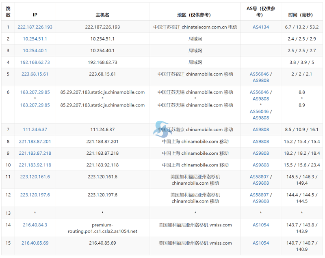325x258 pixels.
Task: Open the 10.254.40.1 IP link
Action: (35, 51)
